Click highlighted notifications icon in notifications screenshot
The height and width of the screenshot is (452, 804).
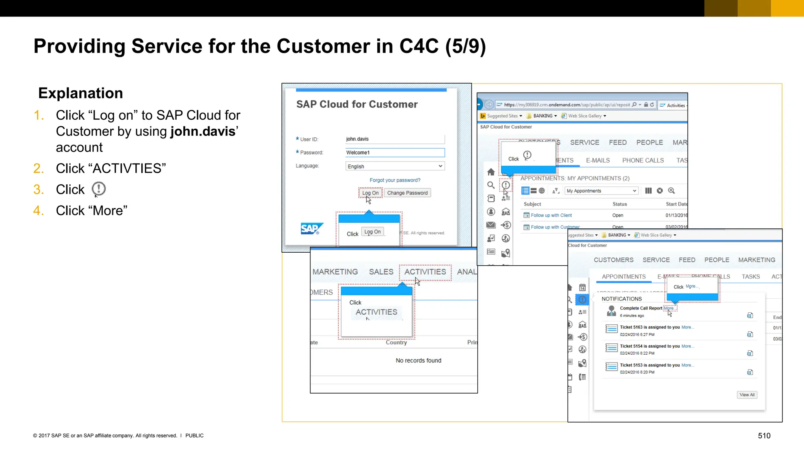tap(583, 300)
